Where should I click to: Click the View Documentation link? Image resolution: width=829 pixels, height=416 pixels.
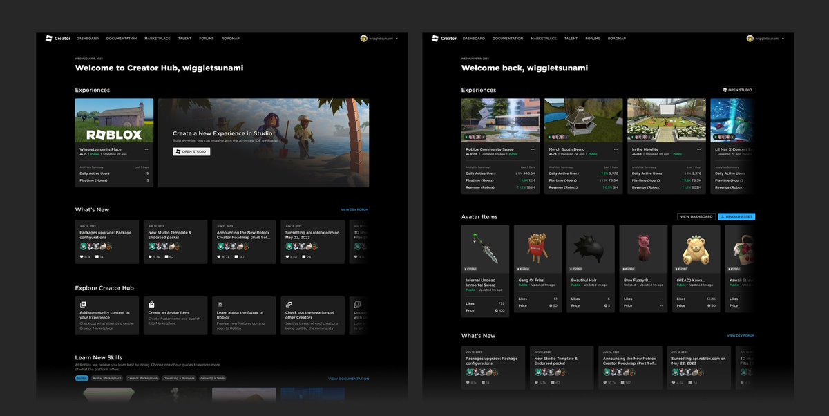[349, 379]
